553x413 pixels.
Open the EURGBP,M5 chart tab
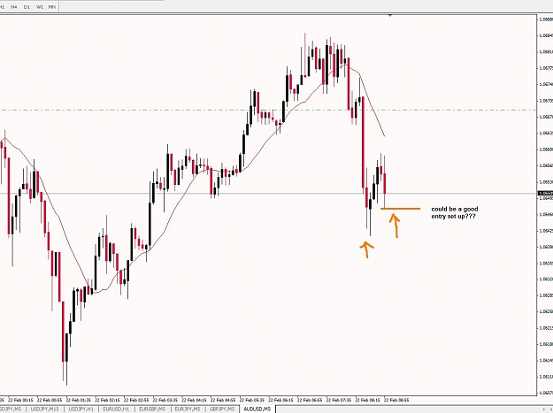click(x=152, y=409)
